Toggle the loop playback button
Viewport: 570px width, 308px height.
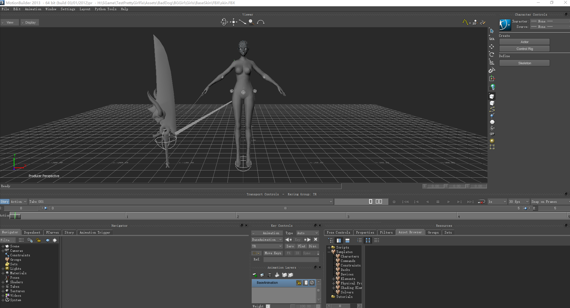481,202
